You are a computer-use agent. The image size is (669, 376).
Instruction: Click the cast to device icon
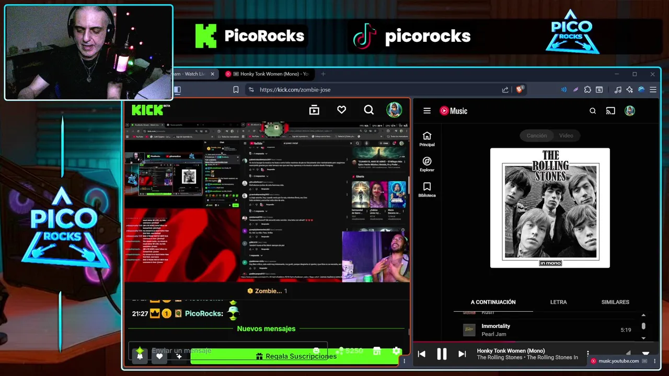pos(610,111)
